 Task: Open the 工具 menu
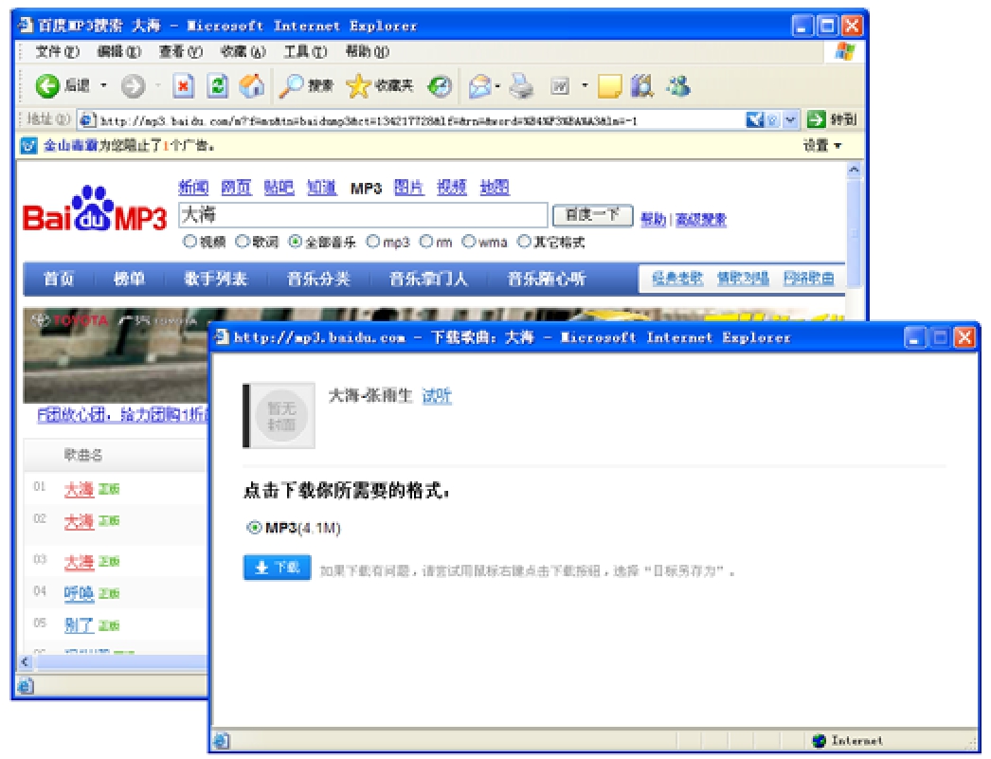(x=305, y=52)
